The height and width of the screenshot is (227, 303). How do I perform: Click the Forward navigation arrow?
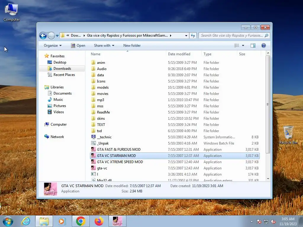(51, 35)
